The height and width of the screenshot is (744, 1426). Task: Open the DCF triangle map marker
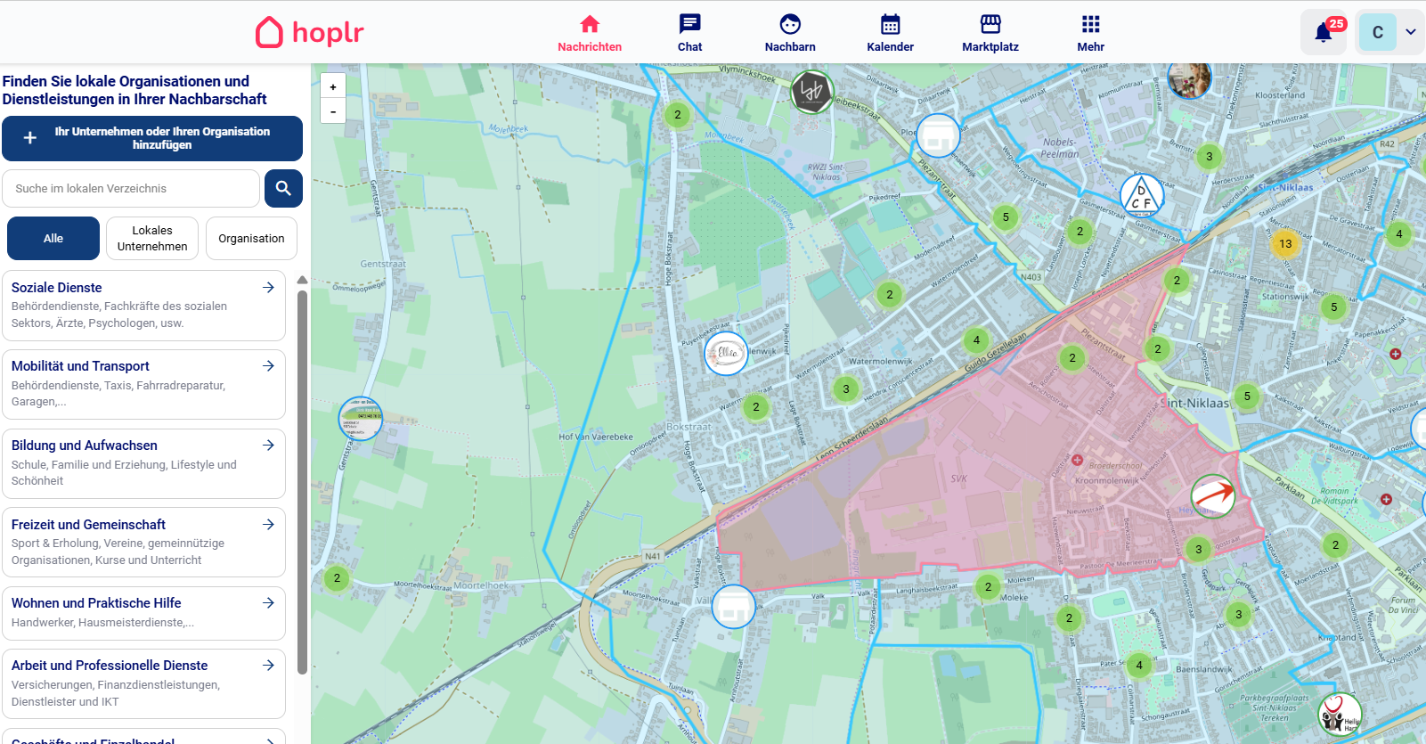pyautogui.click(x=1141, y=196)
